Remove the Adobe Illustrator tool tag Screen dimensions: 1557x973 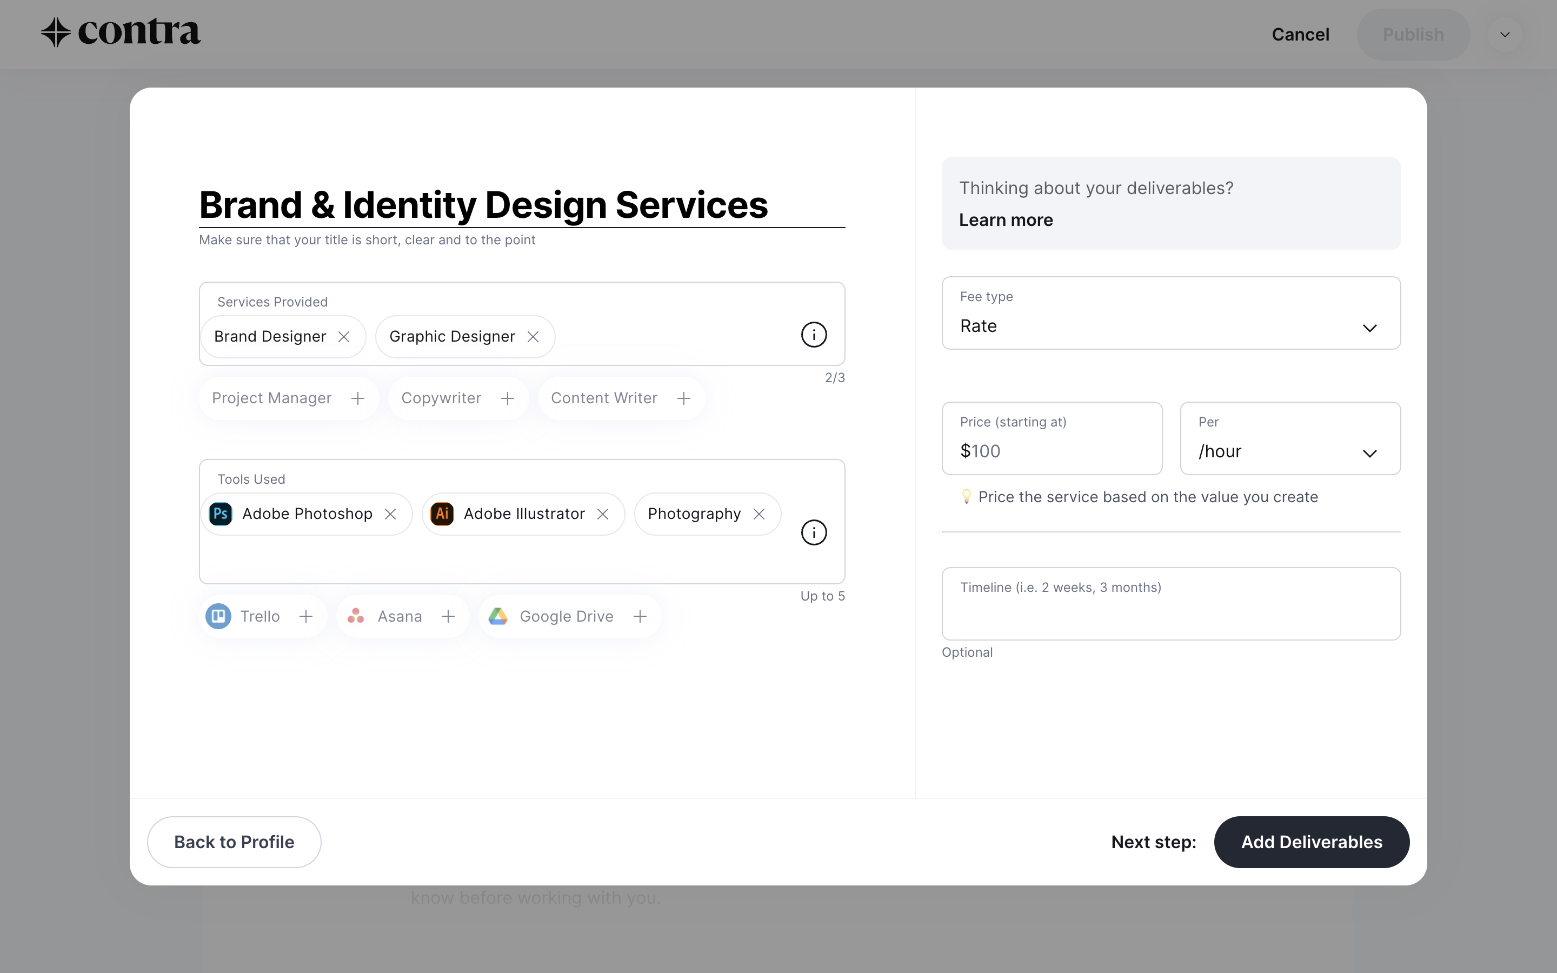pyautogui.click(x=603, y=514)
